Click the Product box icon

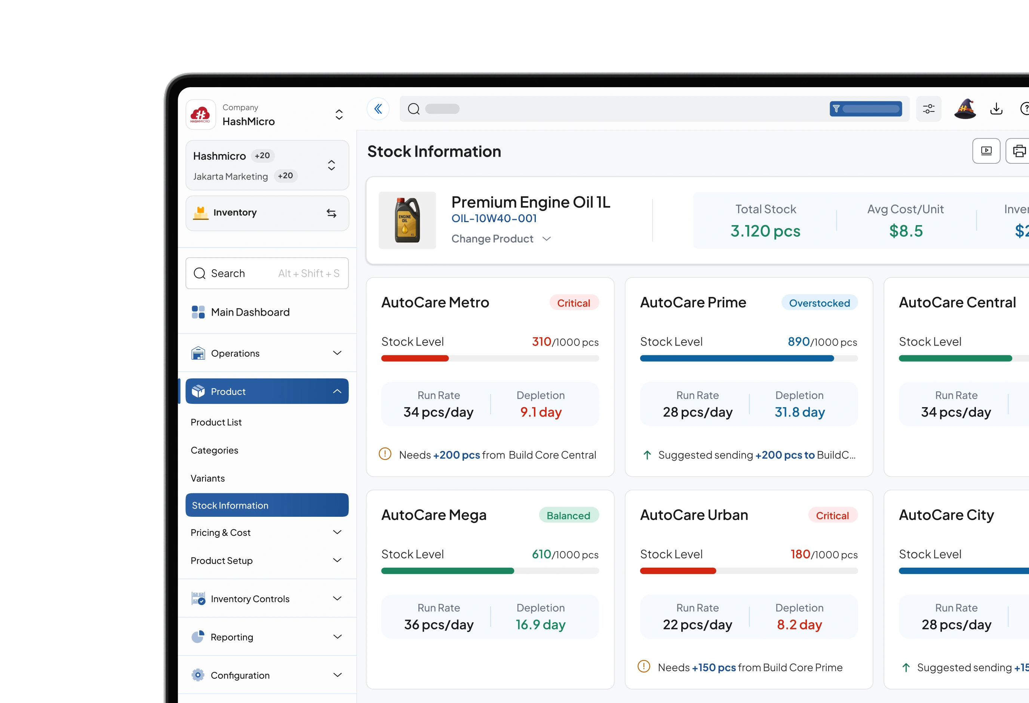coord(198,392)
